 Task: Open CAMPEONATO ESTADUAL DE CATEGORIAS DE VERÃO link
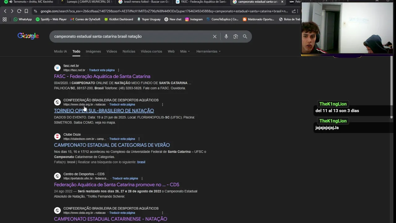tap(112, 145)
